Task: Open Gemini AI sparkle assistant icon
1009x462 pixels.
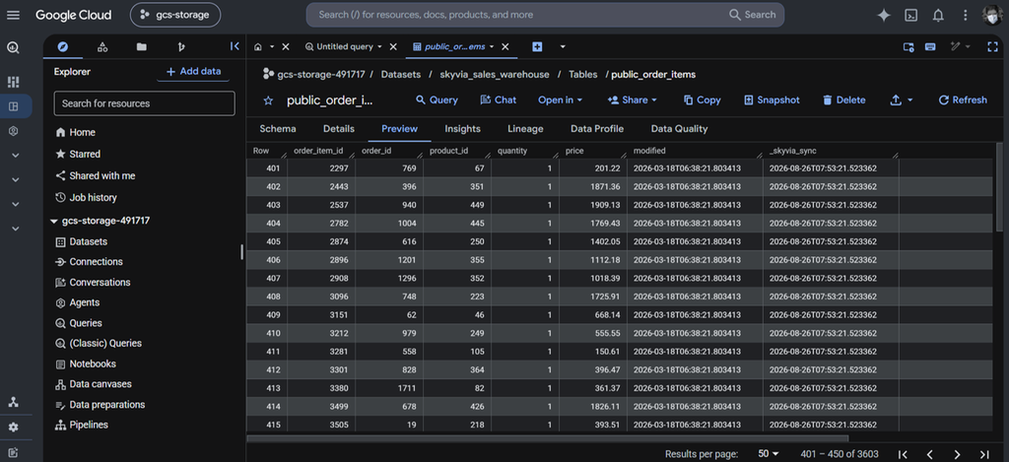Action: [884, 16]
